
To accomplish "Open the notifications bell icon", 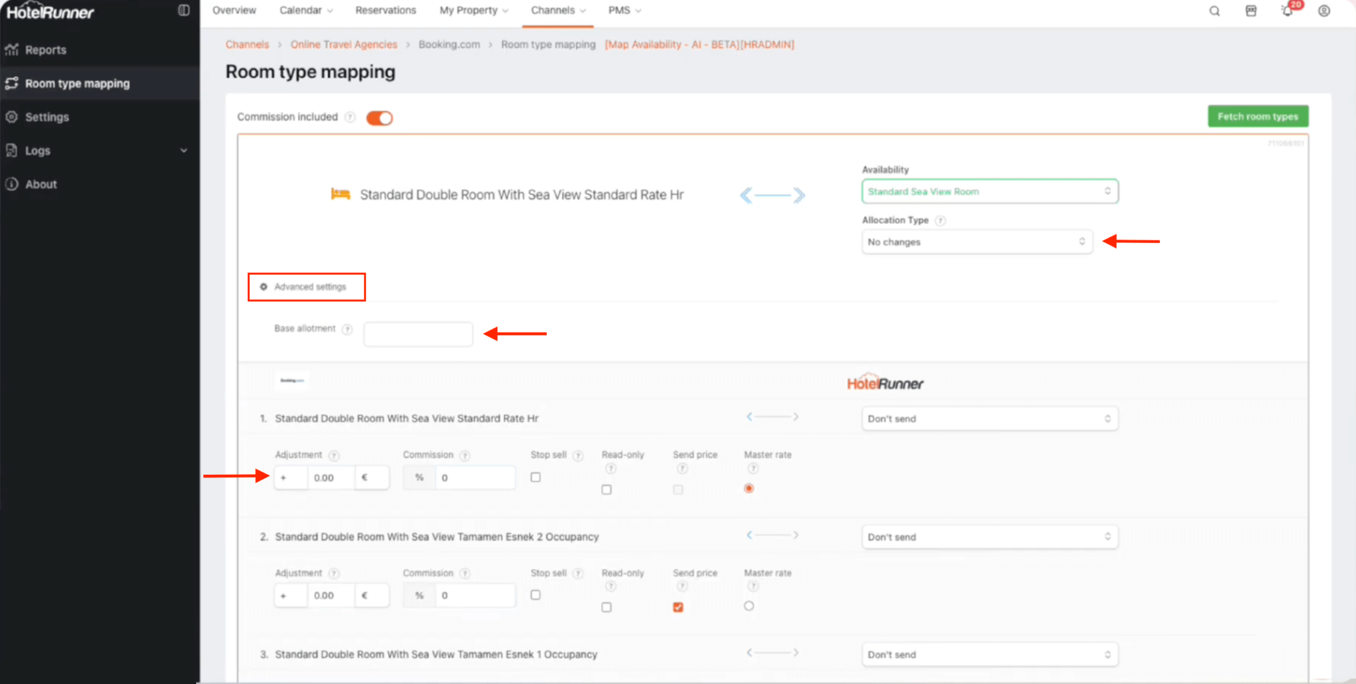I will (1287, 11).
